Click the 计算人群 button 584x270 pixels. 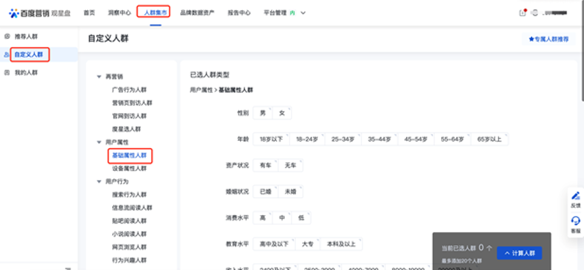[519, 253]
